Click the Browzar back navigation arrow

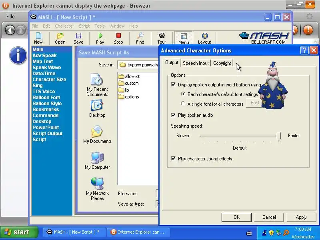[x=10, y=30]
